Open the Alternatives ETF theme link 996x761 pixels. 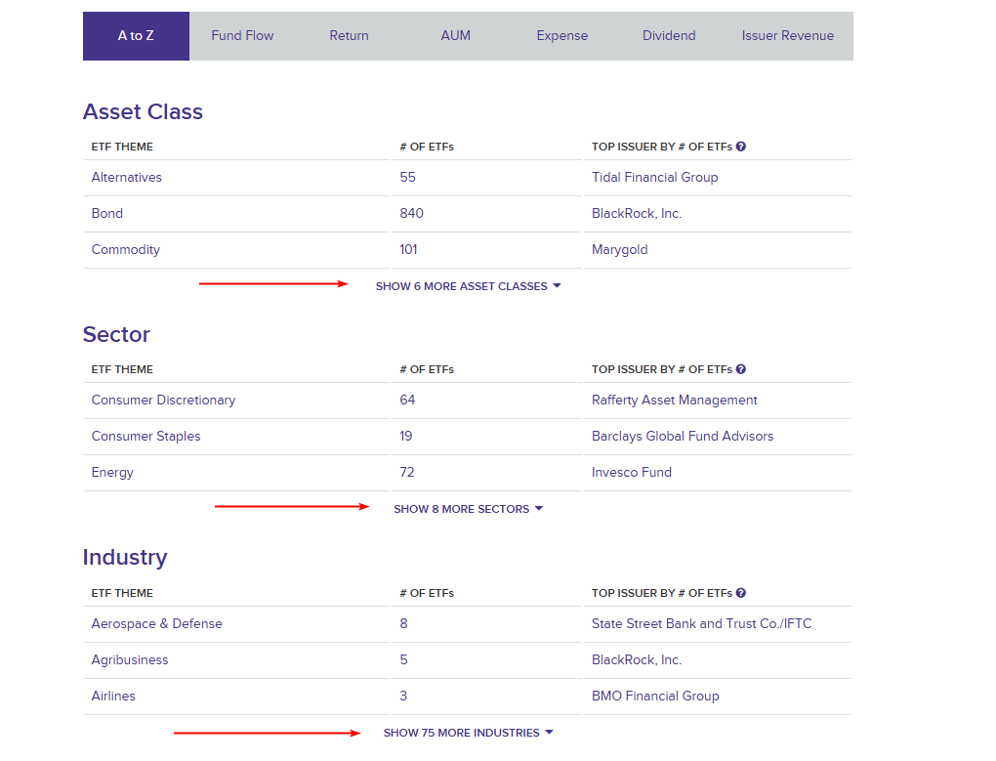[x=126, y=178]
